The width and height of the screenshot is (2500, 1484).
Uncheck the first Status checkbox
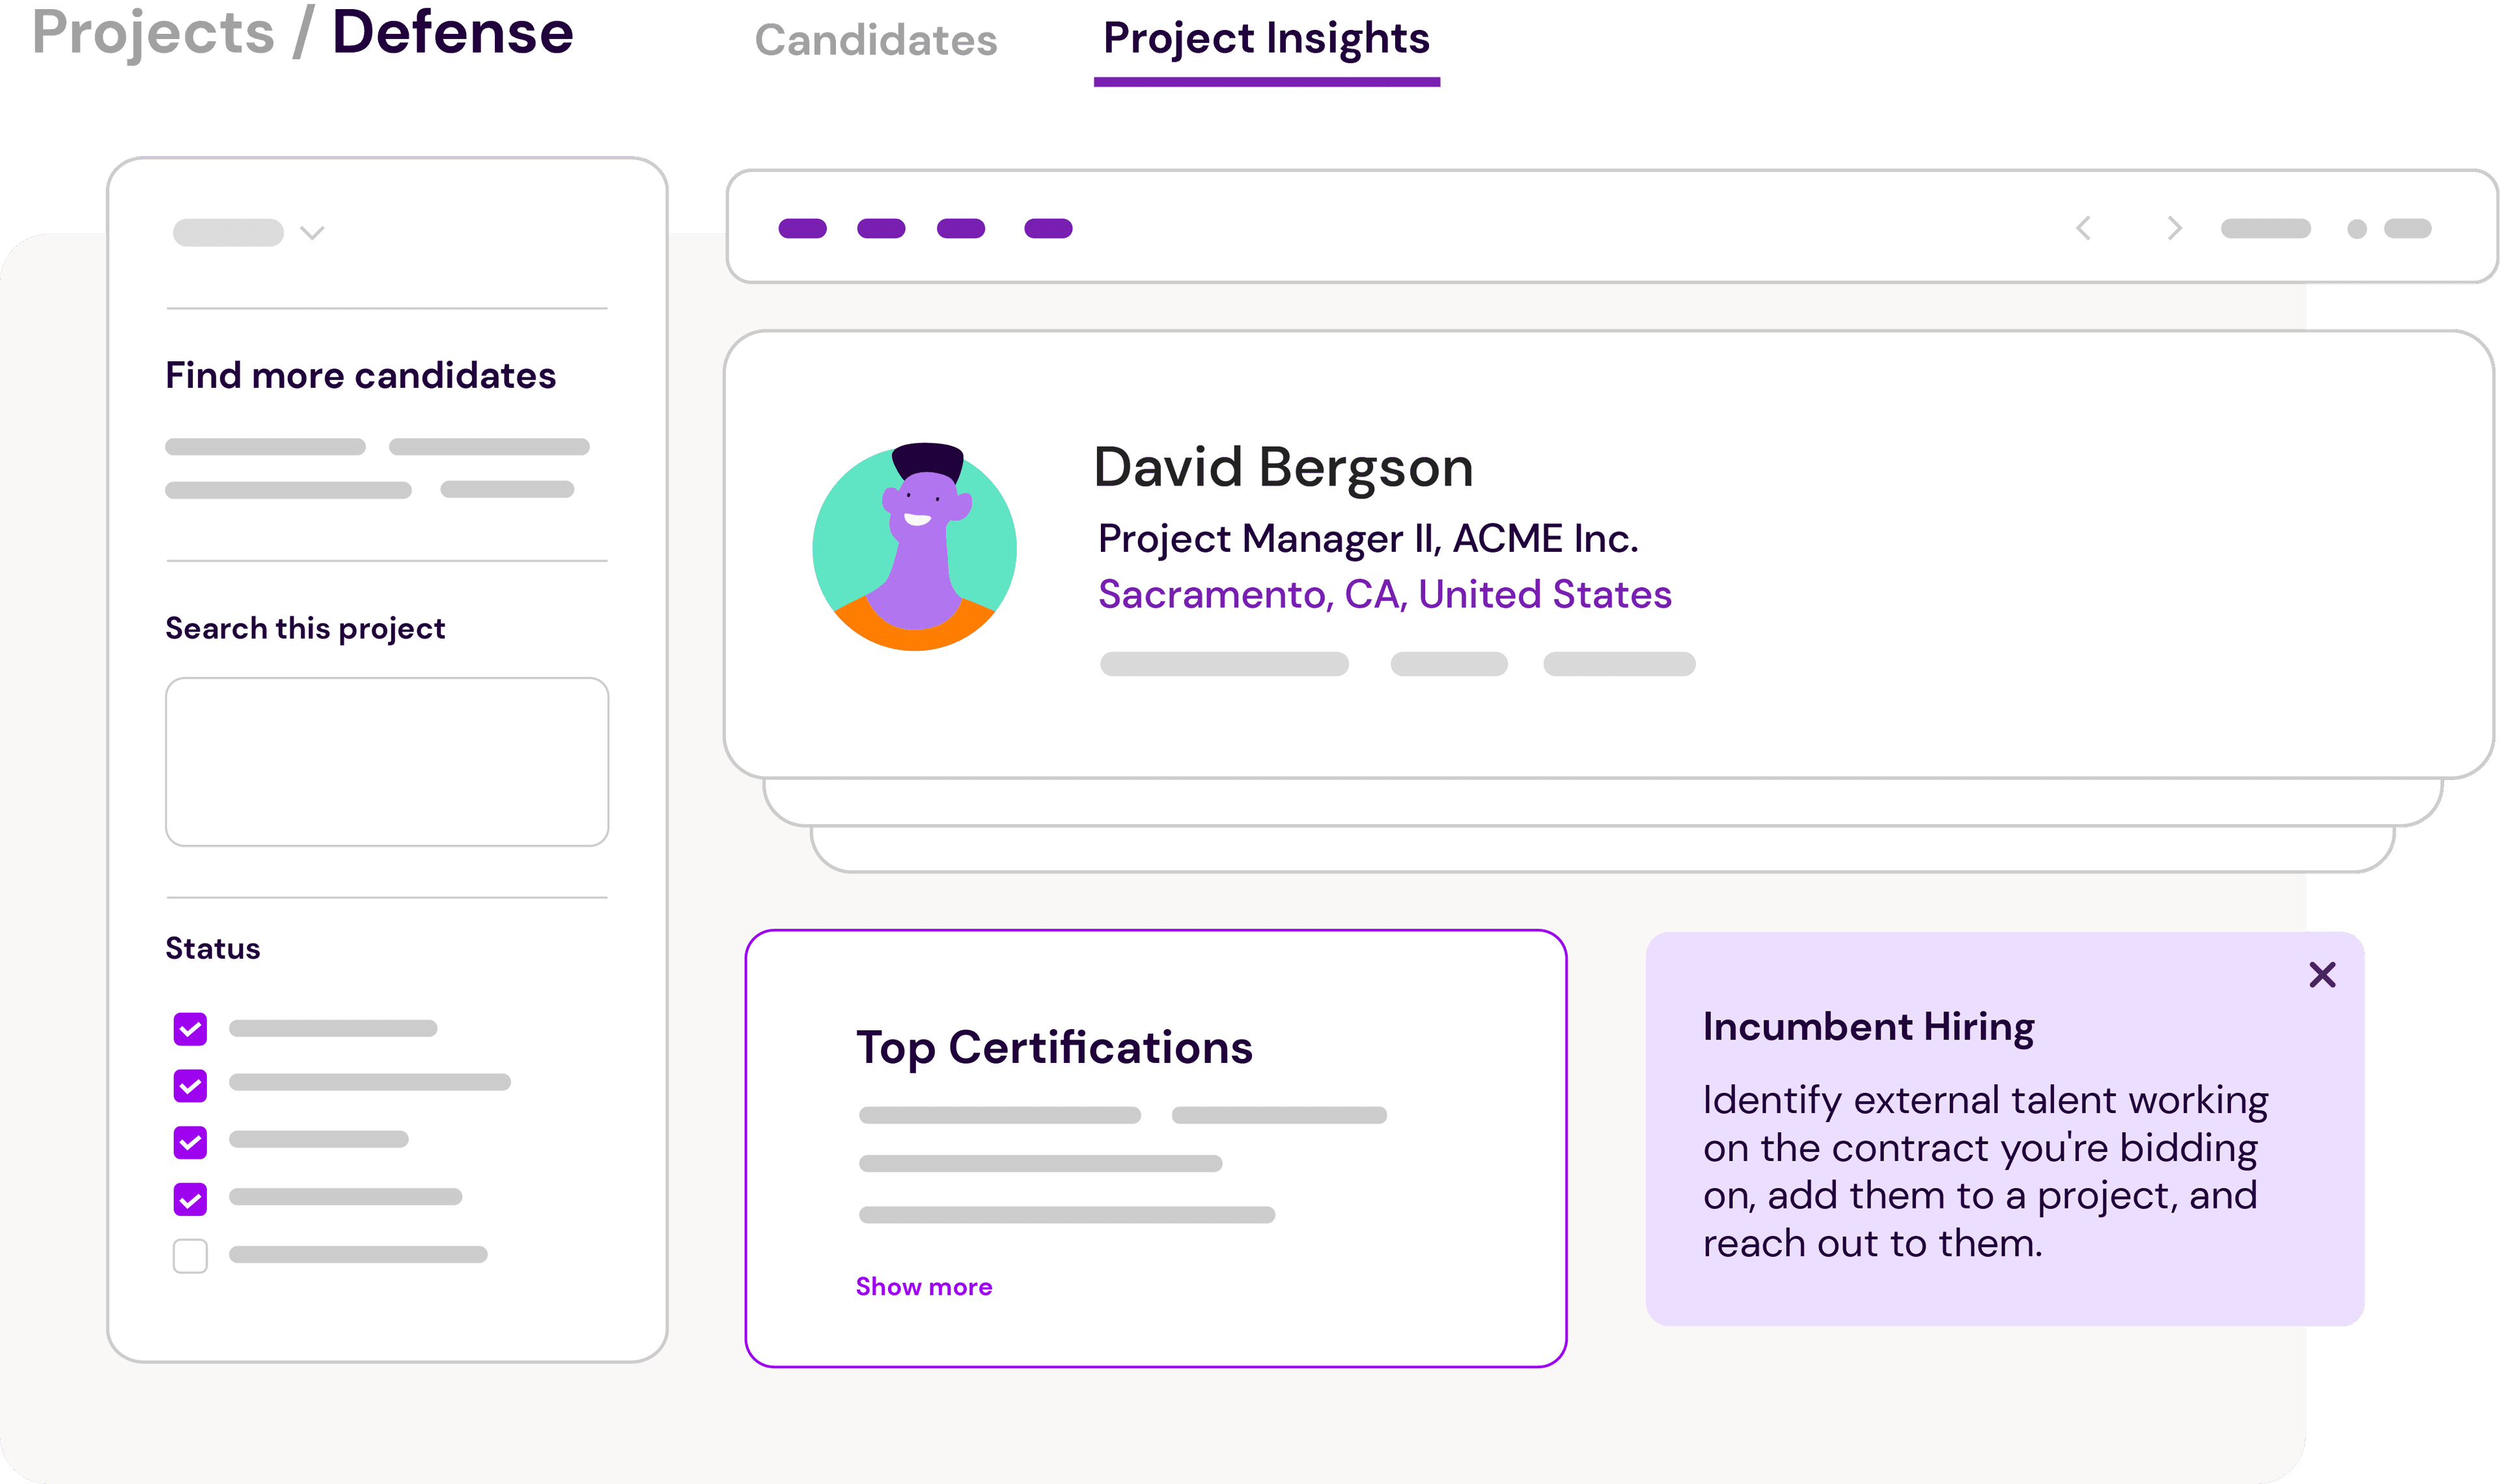[x=190, y=1028]
